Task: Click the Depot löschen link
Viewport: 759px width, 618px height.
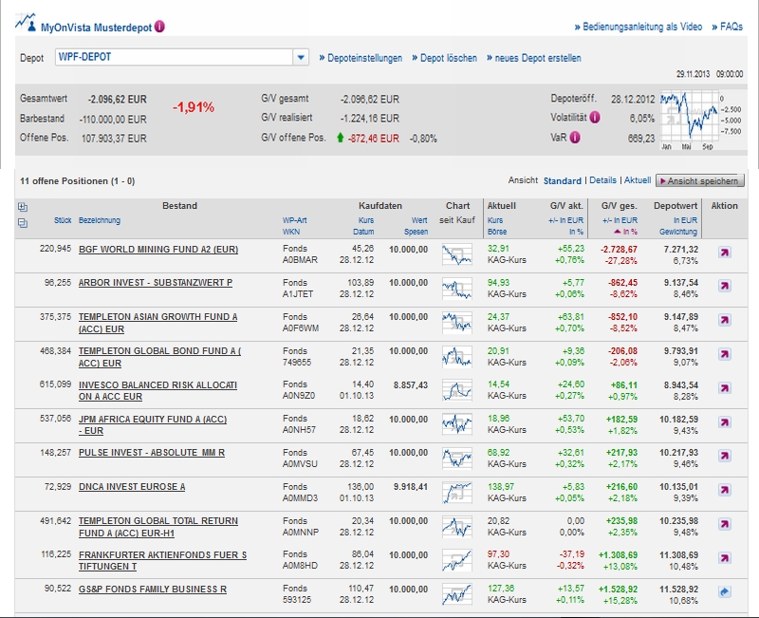Action: click(x=444, y=58)
